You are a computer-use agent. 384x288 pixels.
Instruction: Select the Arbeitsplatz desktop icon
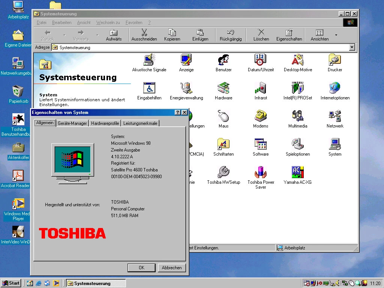click(18, 10)
